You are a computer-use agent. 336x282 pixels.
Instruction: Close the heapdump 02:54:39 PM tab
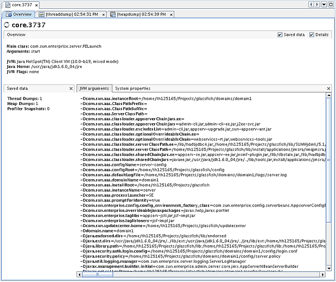(x=172, y=15)
